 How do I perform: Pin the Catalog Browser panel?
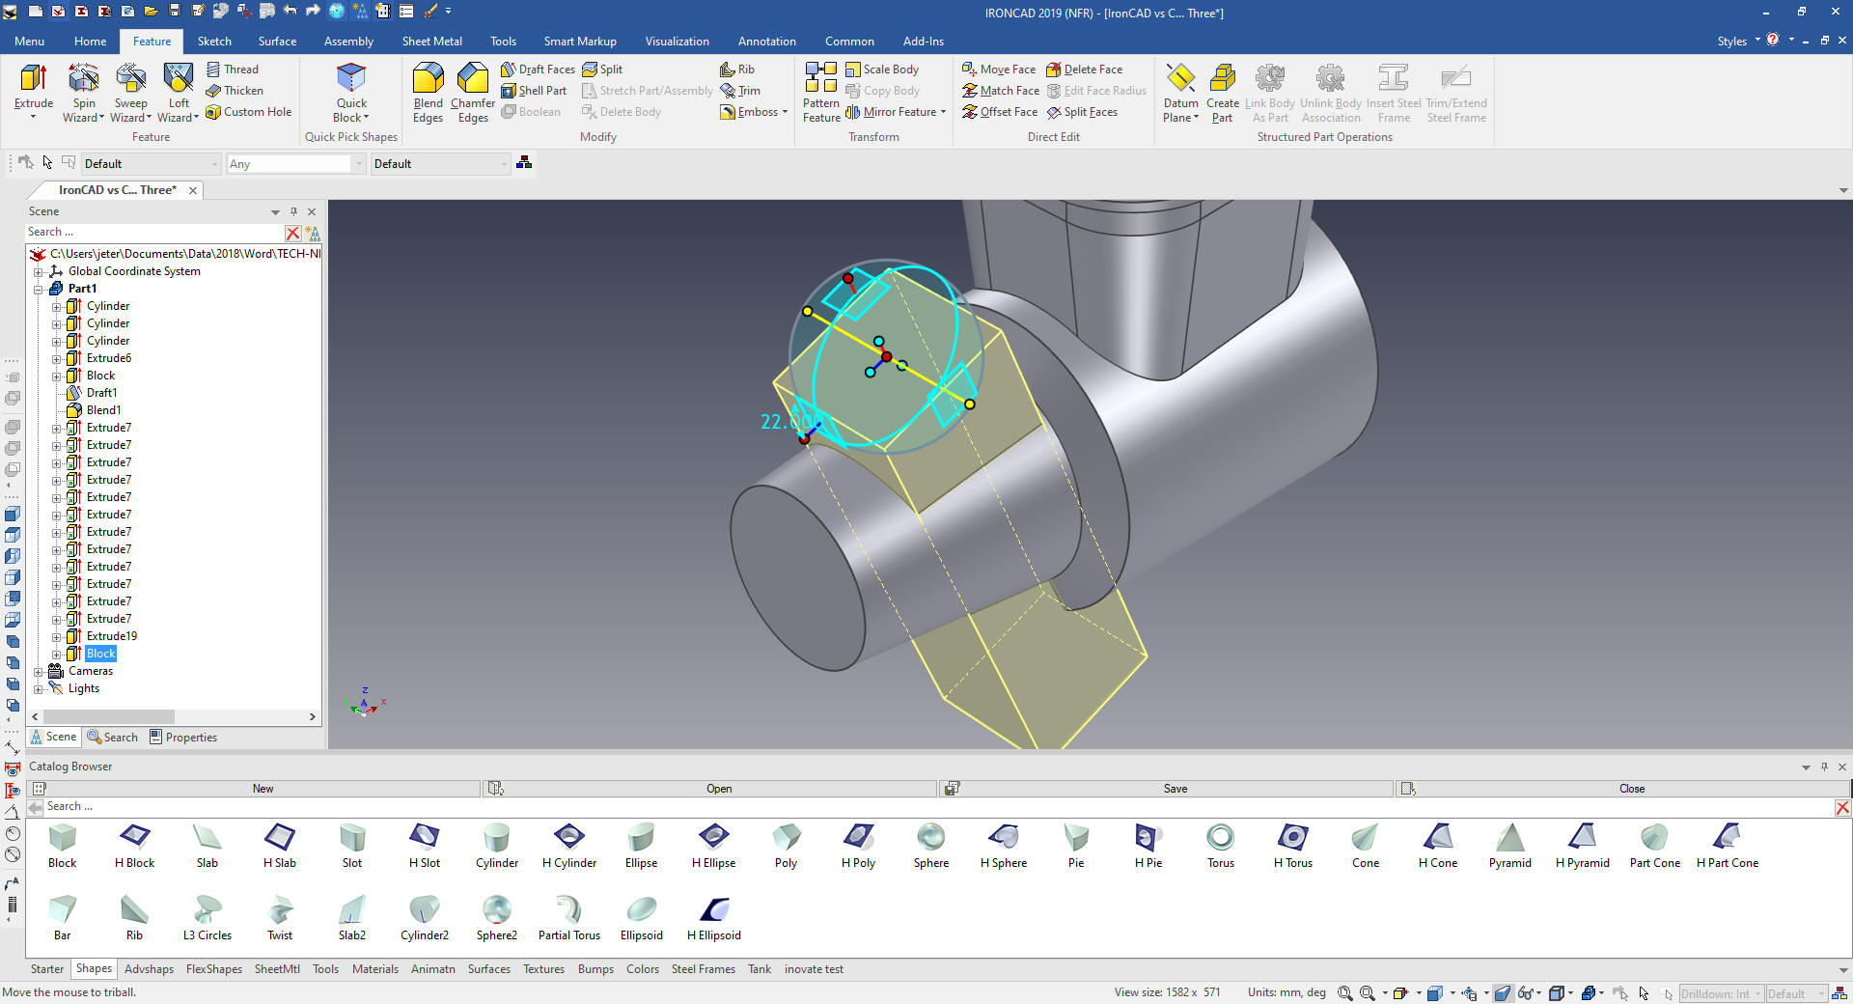coord(1824,767)
